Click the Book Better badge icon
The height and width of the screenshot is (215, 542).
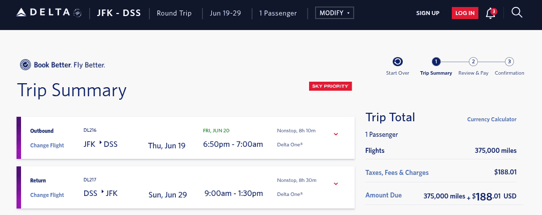click(x=25, y=65)
